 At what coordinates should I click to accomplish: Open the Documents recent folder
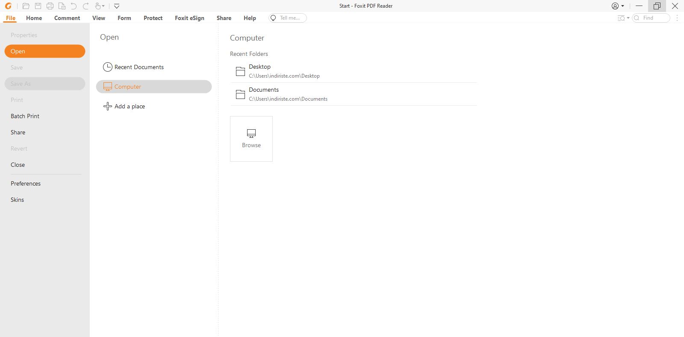pyautogui.click(x=353, y=94)
